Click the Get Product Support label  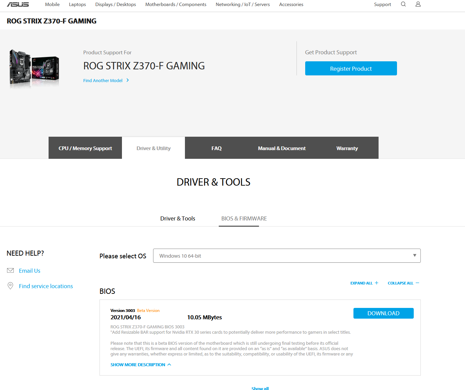(x=331, y=52)
